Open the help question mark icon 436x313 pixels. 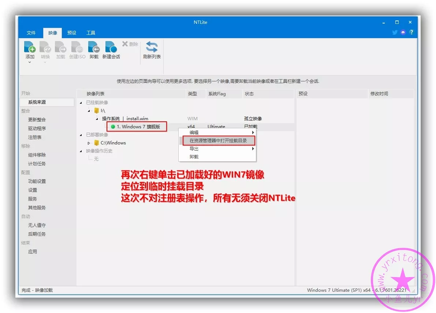pos(411,32)
